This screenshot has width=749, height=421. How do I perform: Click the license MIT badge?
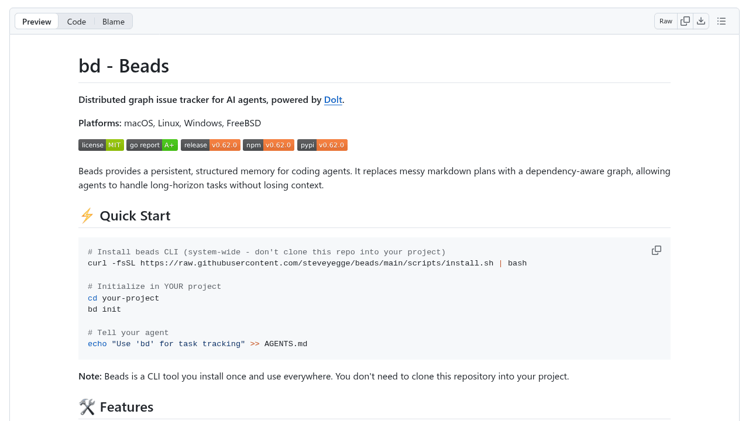pos(101,144)
